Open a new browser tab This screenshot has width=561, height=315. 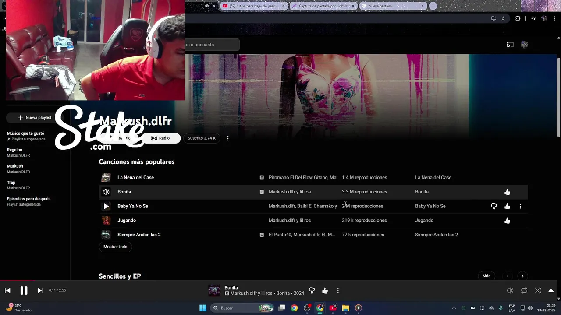click(433, 6)
